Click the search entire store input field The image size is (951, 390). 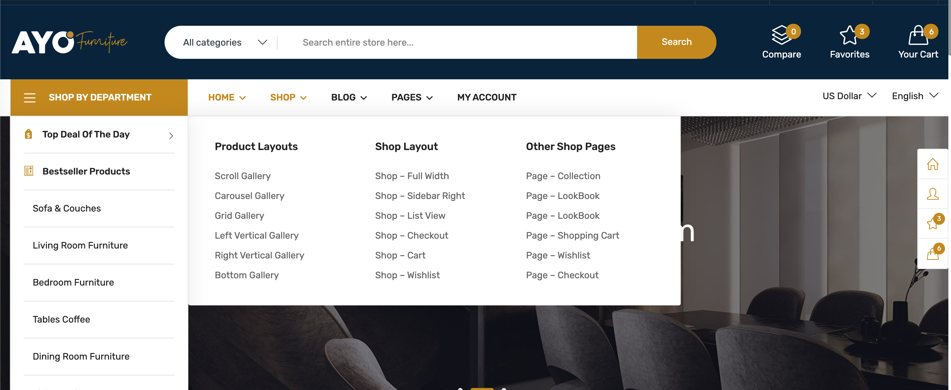(462, 43)
